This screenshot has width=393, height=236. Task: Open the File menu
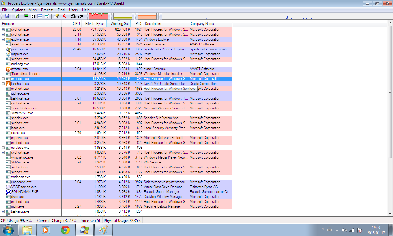[x=5, y=10]
